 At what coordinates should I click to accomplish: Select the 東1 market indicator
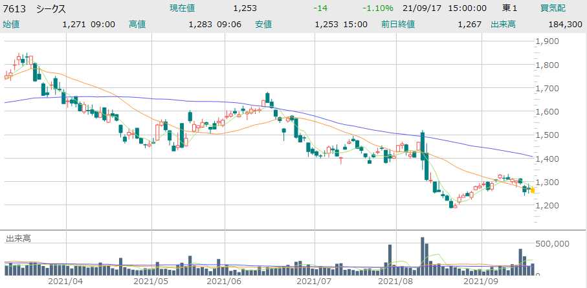pos(509,8)
